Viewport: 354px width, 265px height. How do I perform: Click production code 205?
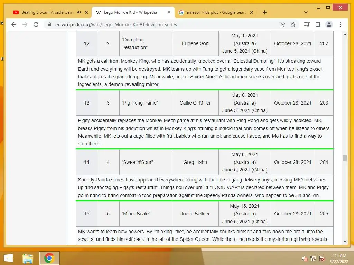point(324,214)
